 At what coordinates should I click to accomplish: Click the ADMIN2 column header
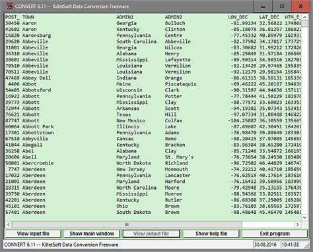[174, 17]
